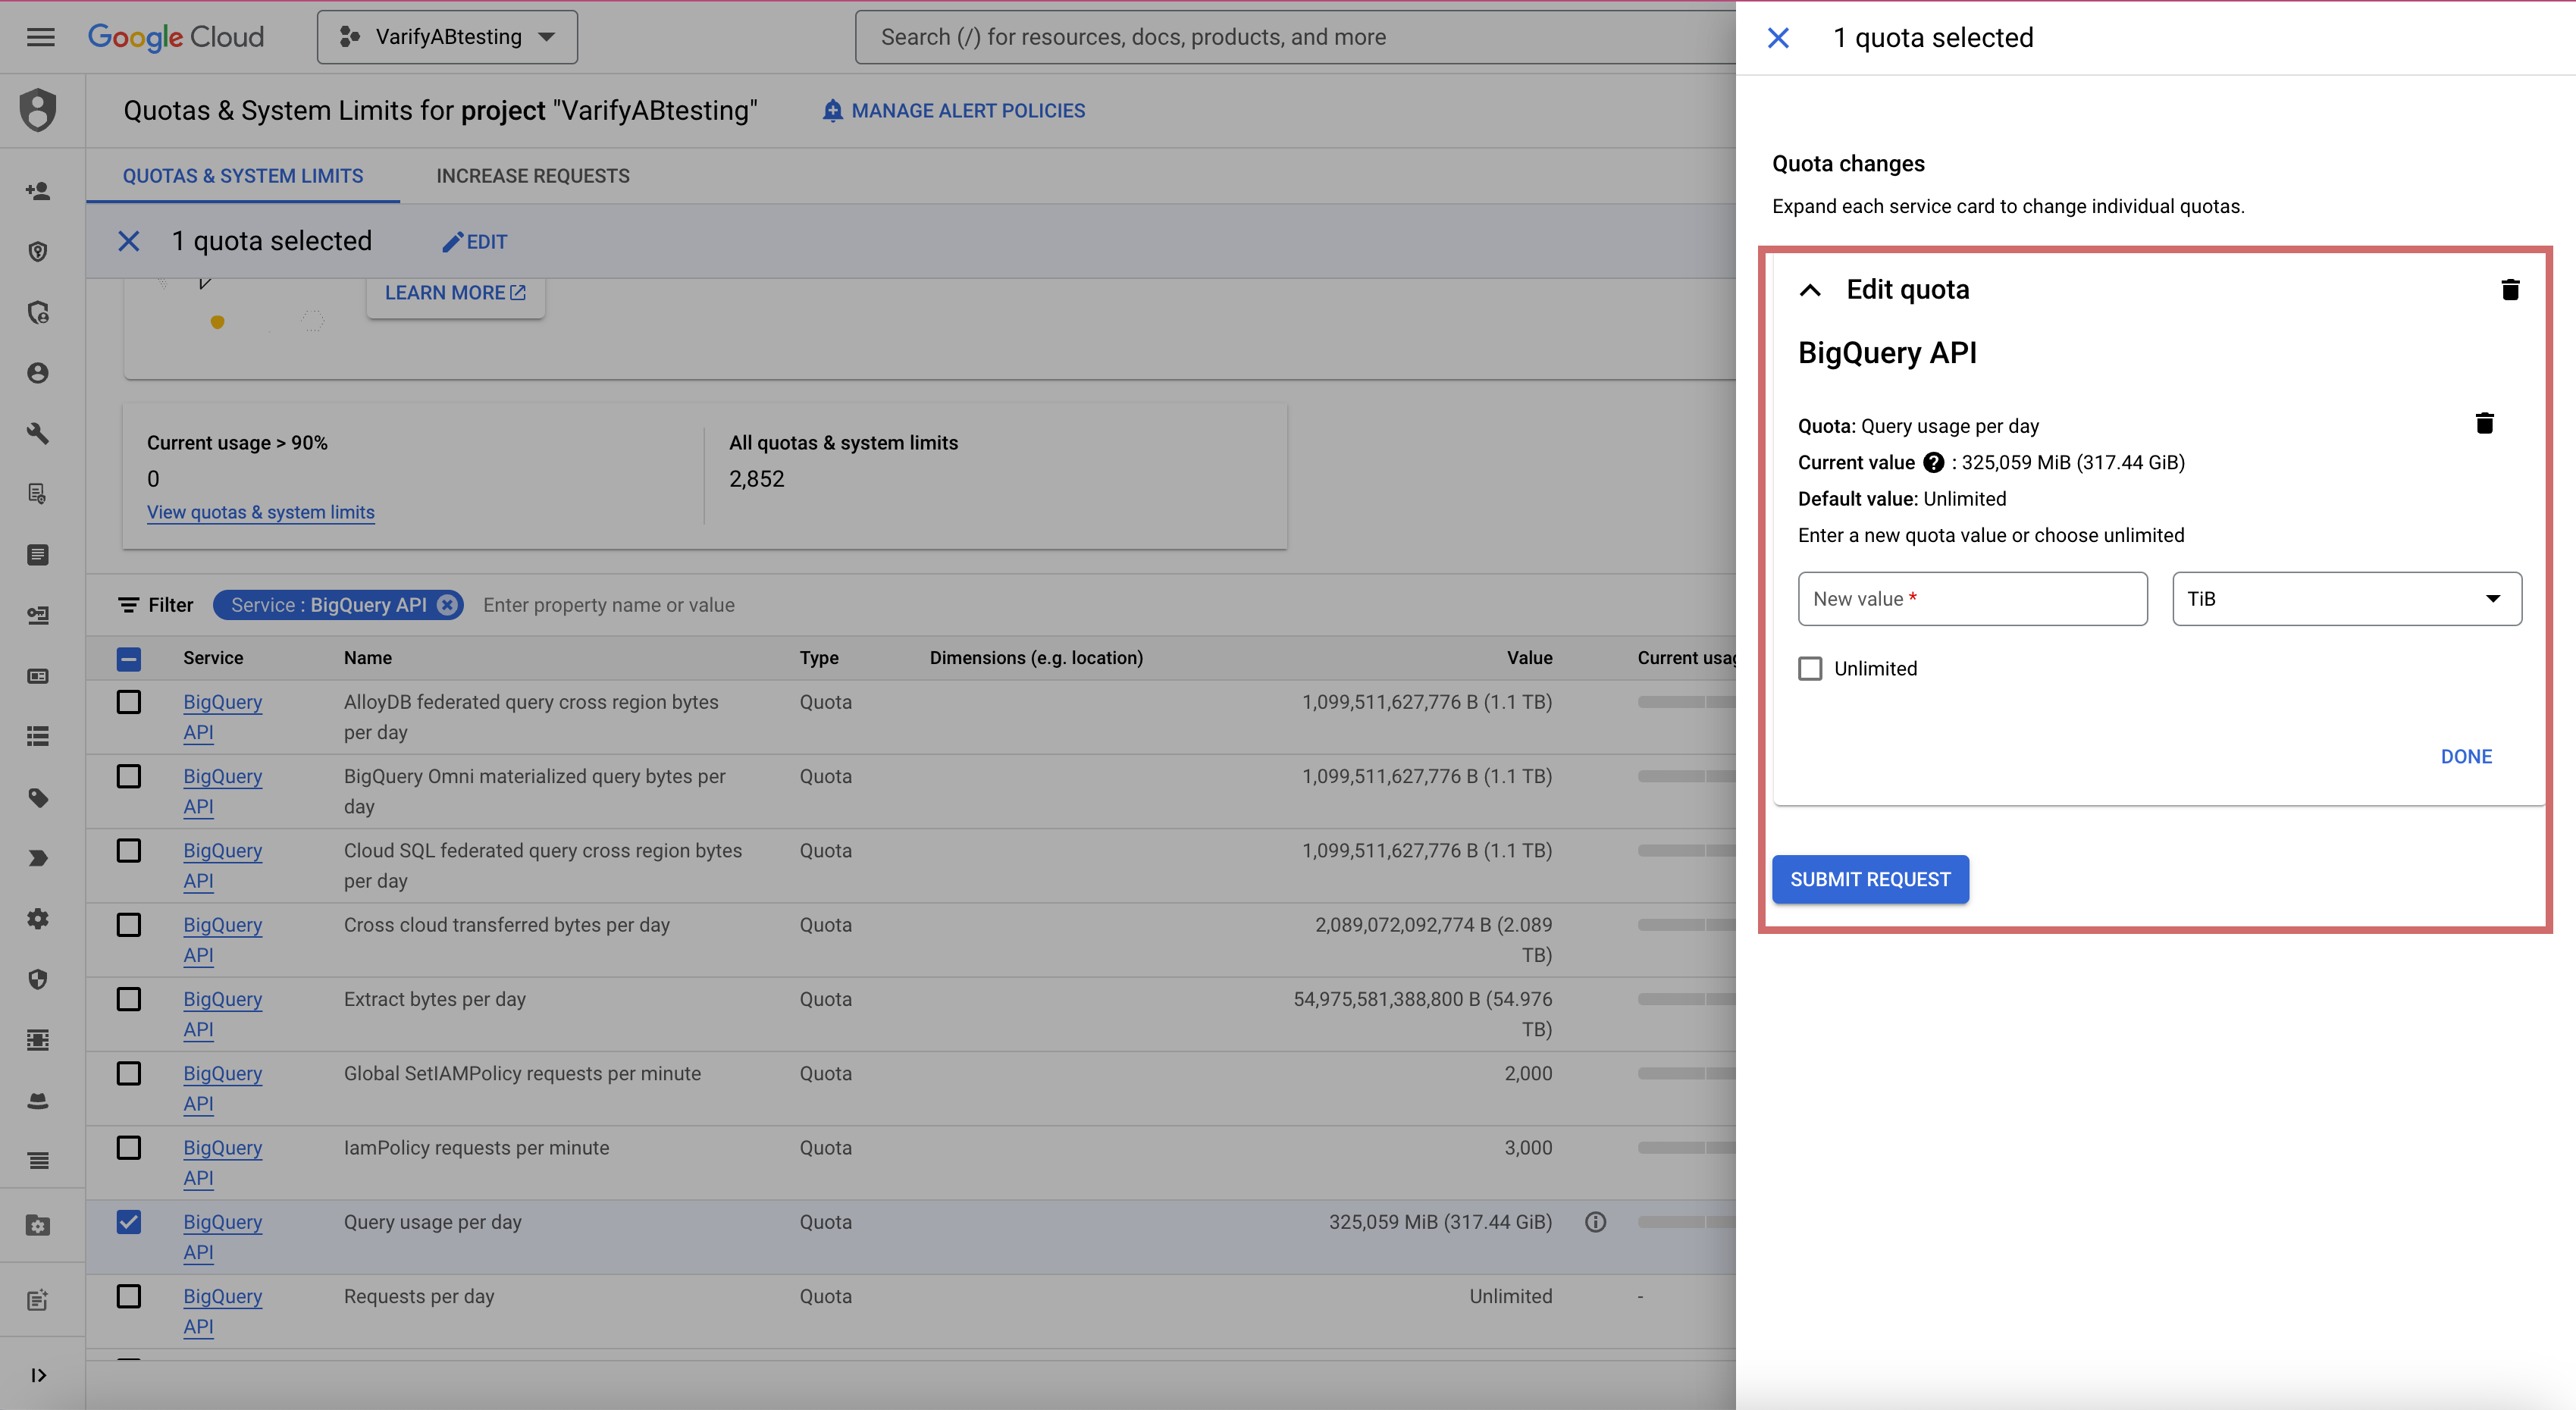Sort by the Service column header

pos(213,658)
